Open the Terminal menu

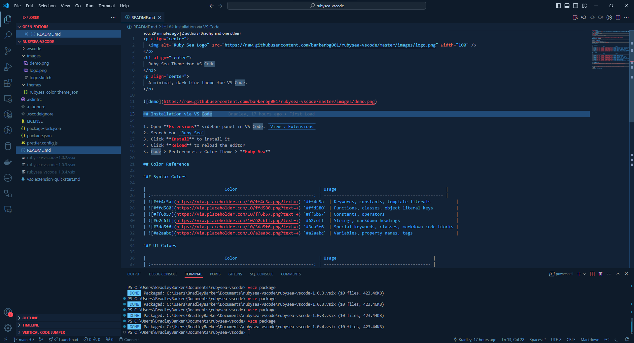tap(106, 6)
